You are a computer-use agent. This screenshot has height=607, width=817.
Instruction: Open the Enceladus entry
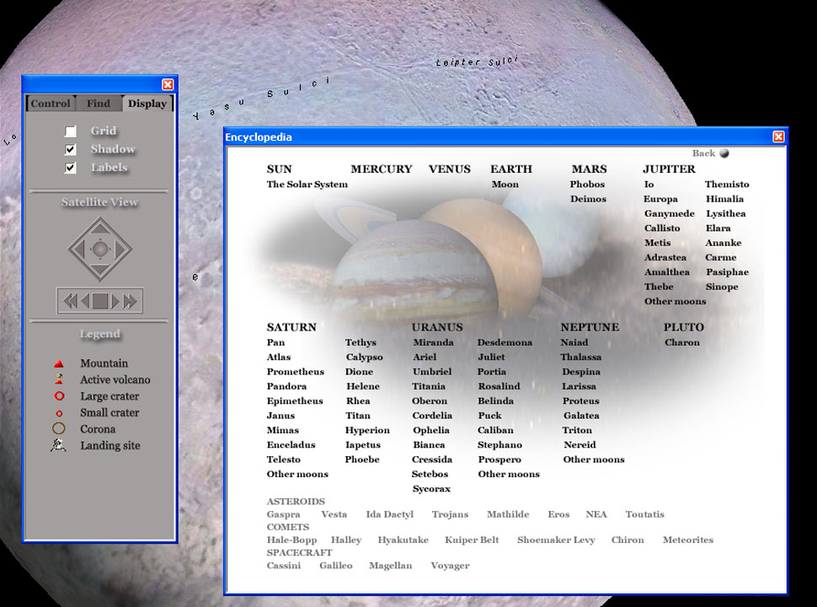291,445
